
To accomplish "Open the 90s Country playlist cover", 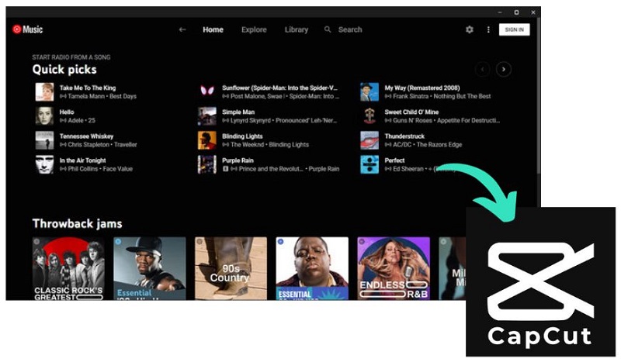I will point(231,268).
